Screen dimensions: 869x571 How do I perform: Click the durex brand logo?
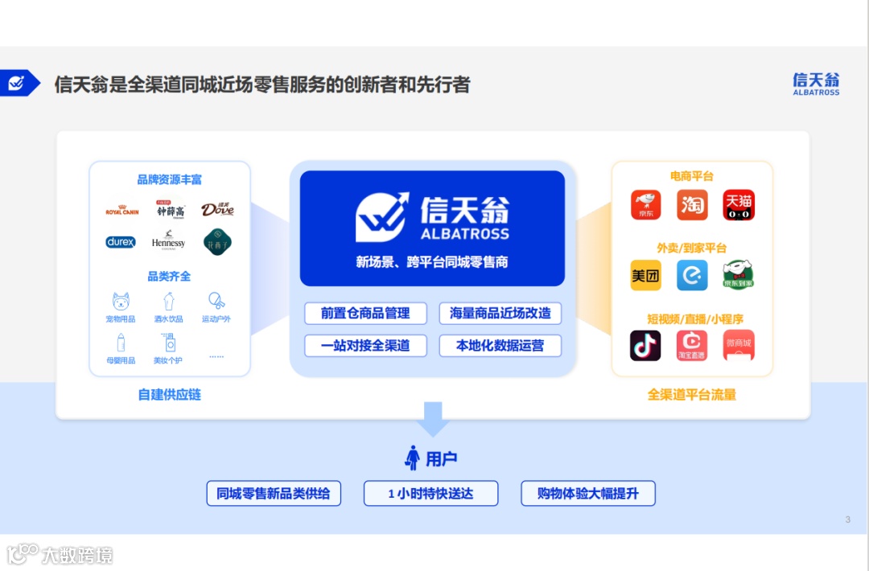121,242
